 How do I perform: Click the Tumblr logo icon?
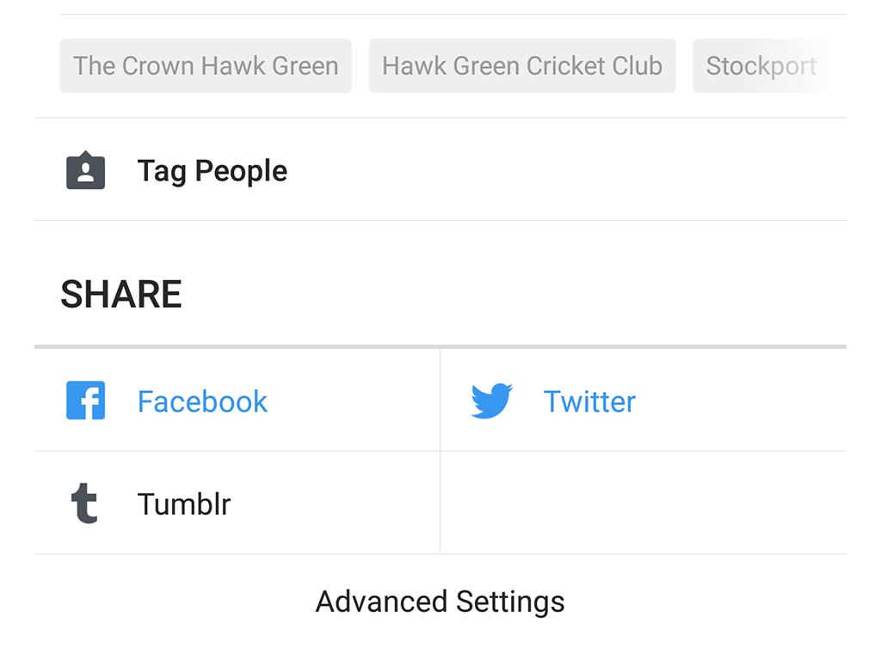(84, 504)
